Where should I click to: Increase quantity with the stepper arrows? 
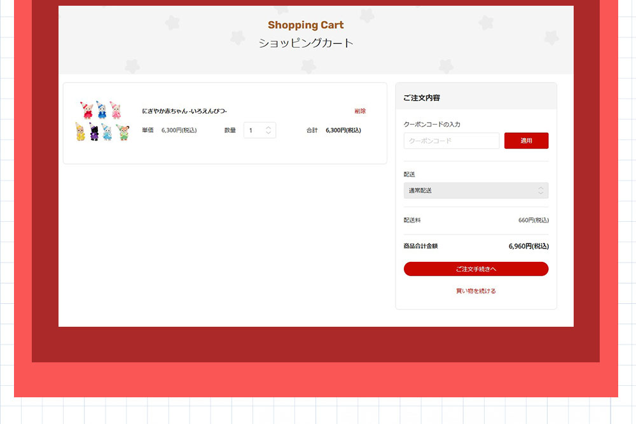tap(268, 128)
